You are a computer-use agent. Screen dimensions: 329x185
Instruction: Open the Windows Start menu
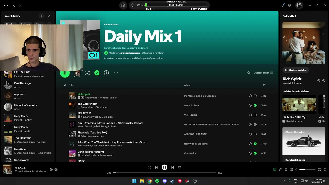point(134,181)
